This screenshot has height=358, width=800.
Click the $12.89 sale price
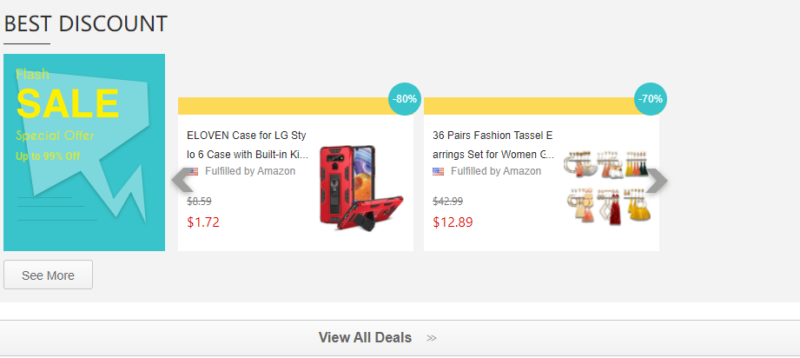pyautogui.click(x=453, y=222)
